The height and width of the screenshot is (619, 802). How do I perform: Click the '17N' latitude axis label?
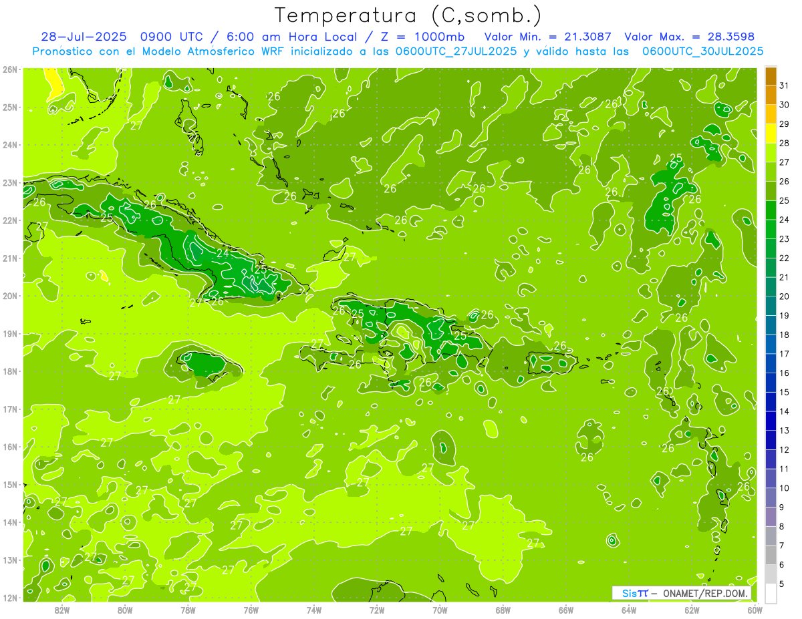[x=9, y=409]
